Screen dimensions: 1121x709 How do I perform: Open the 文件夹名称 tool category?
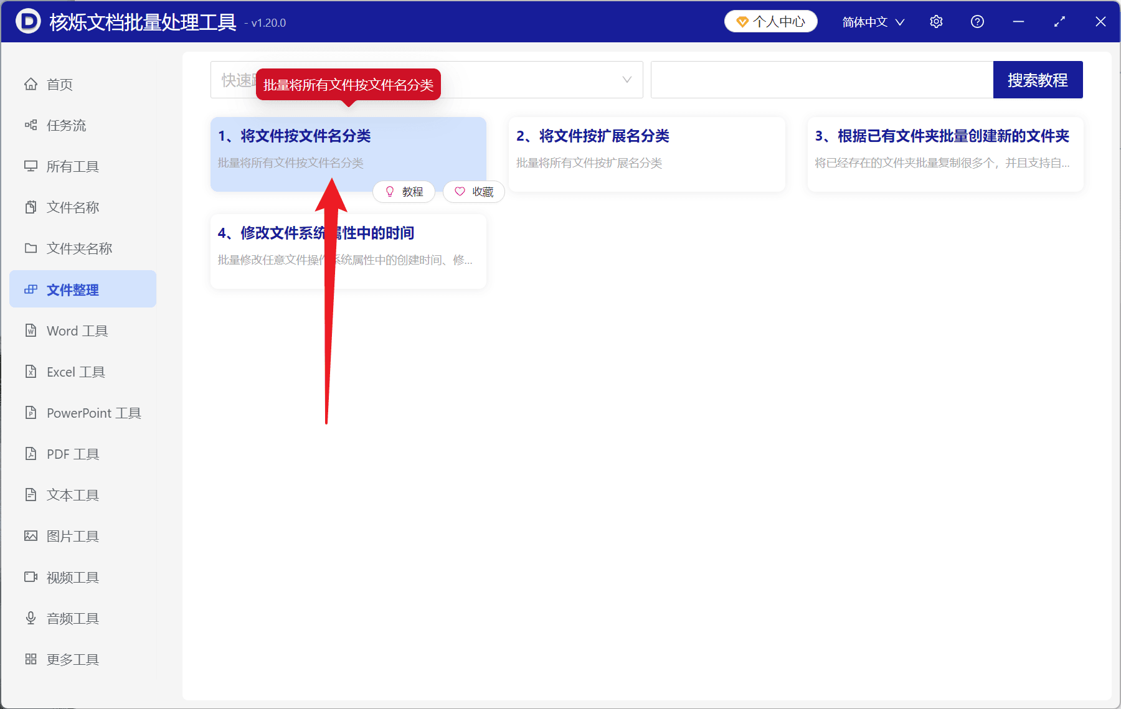click(79, 248)
